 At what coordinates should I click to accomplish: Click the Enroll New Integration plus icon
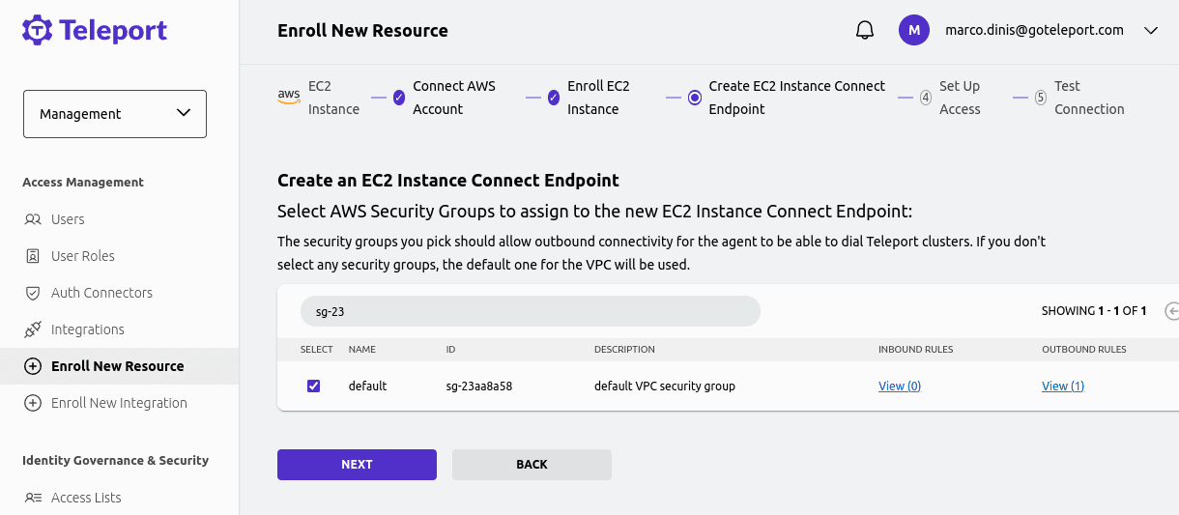33,403
